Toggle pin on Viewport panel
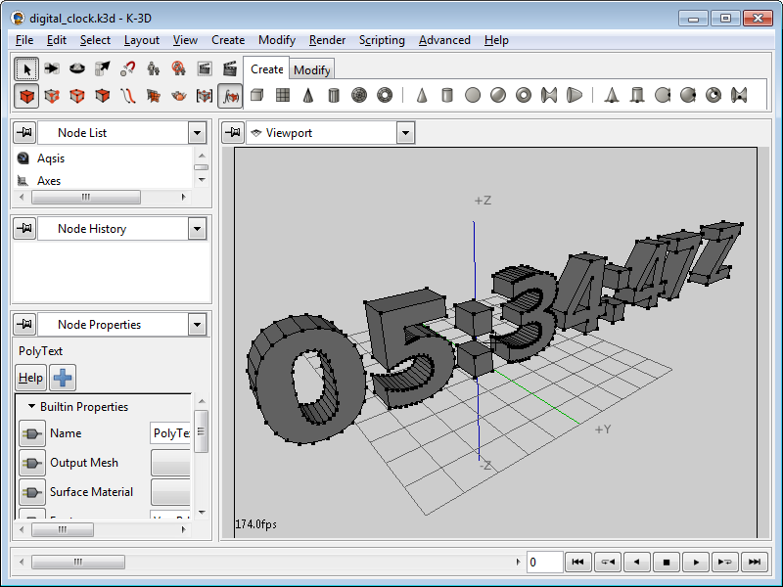Viewport: 783px width, 587px height. click(x=233, y=133)
